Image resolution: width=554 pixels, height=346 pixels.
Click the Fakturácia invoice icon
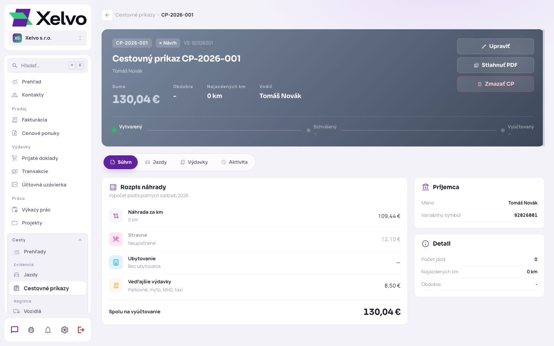tap(15, 120)
